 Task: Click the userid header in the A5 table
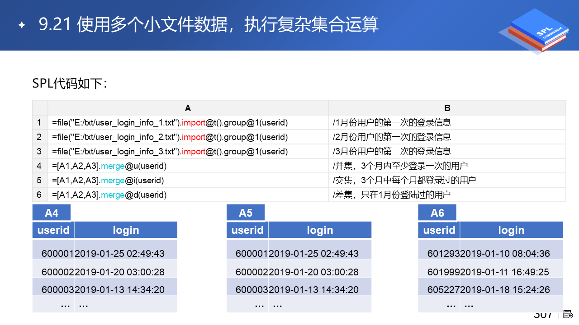coord(247,230)
